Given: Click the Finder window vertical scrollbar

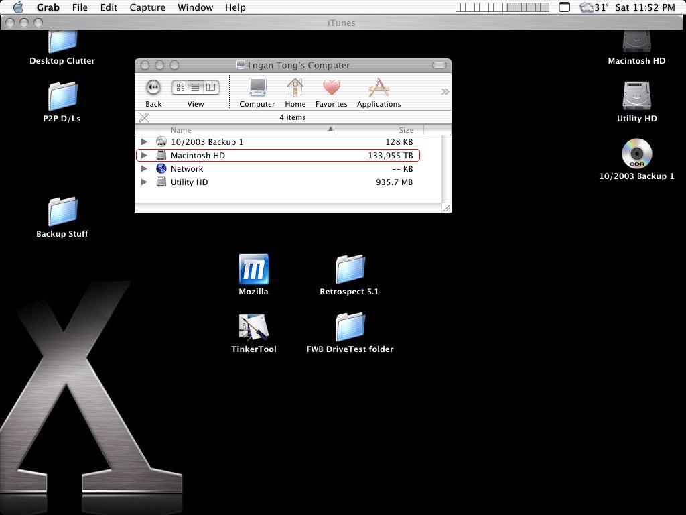Looking at the screenshot, I should [446, 168].
